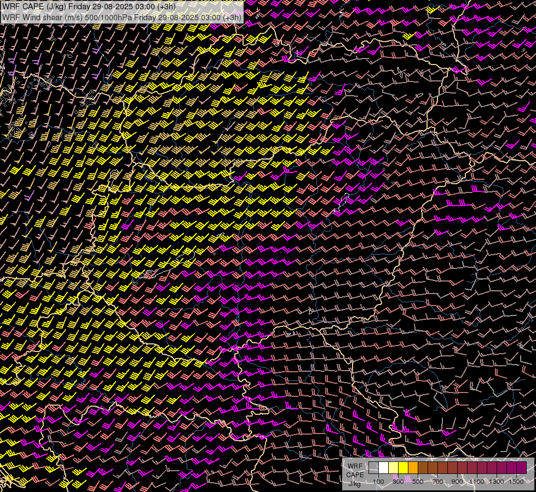
Task: Click the legend value 900
Action: (x=457, y=482)
